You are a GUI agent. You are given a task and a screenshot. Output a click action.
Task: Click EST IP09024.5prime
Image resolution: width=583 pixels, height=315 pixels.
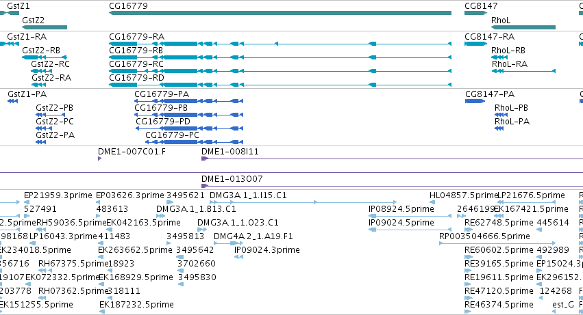[401, 223]
